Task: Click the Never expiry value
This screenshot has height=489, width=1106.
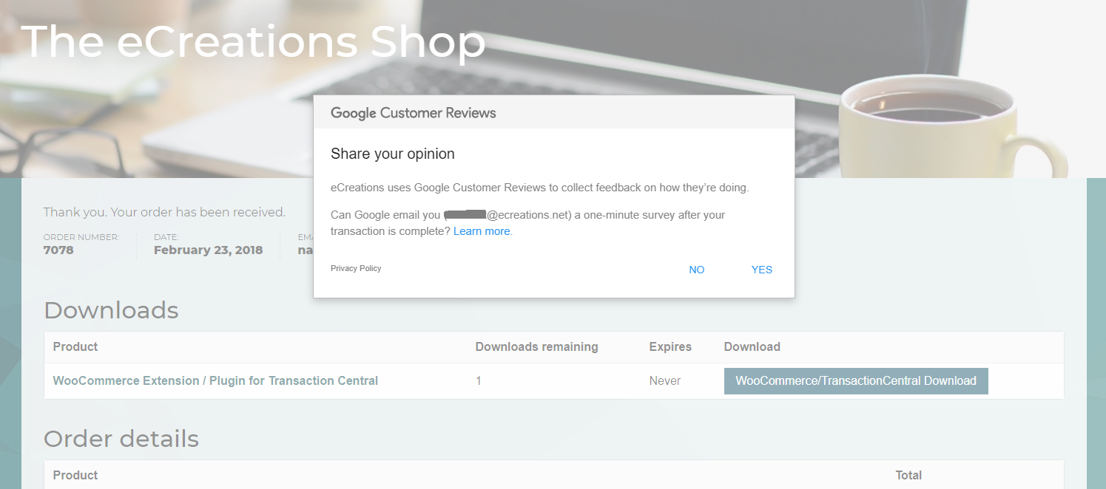Action: [x=664, y=381]
